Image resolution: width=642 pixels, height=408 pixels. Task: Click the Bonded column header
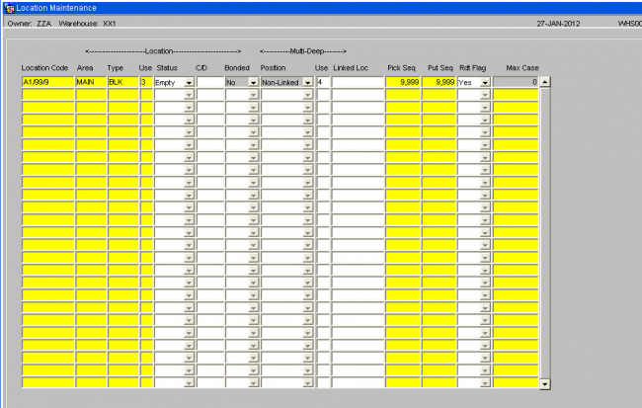pos(237,68)
